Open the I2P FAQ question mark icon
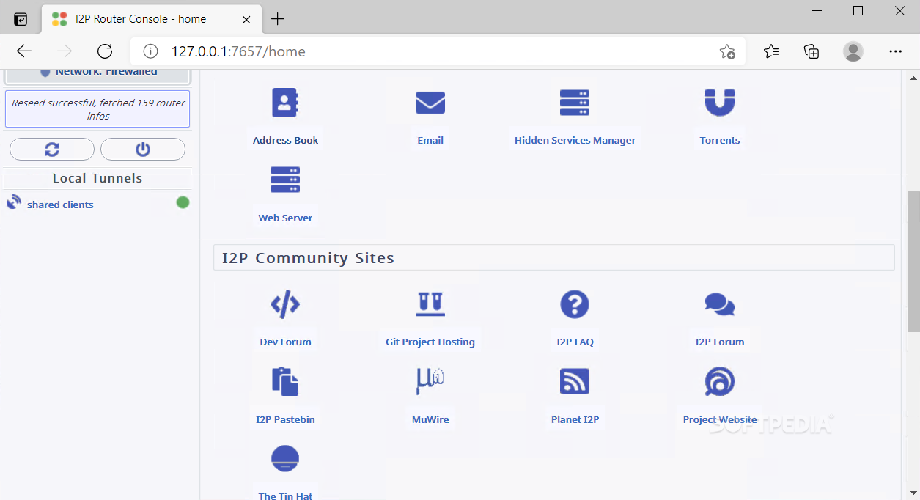 [x=575, y=304]
